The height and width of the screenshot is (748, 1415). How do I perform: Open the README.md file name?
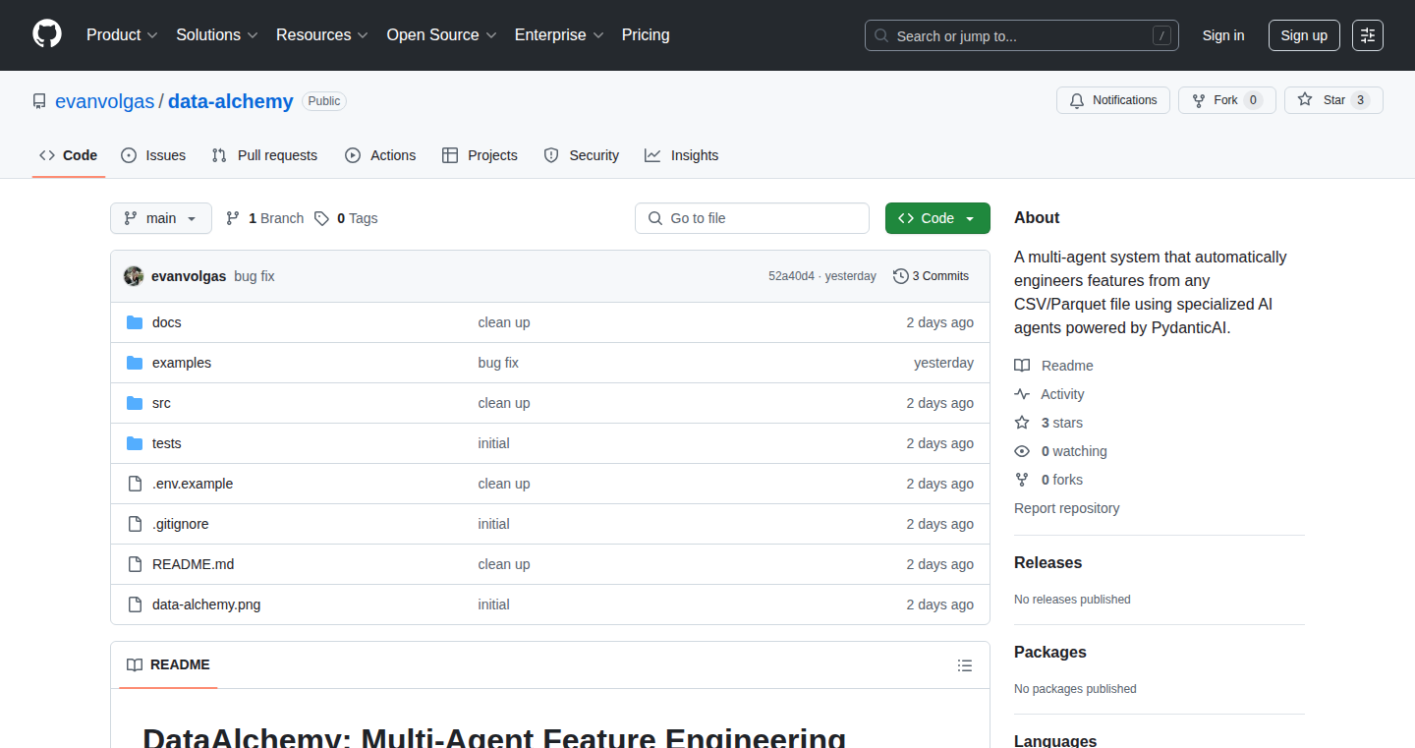click(193, 564)
